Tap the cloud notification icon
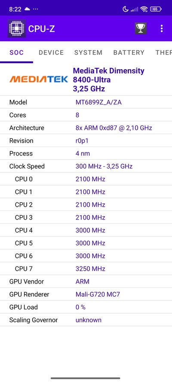Image resolution: width=172 pixels, height=382 pixels. coord(27,9)
